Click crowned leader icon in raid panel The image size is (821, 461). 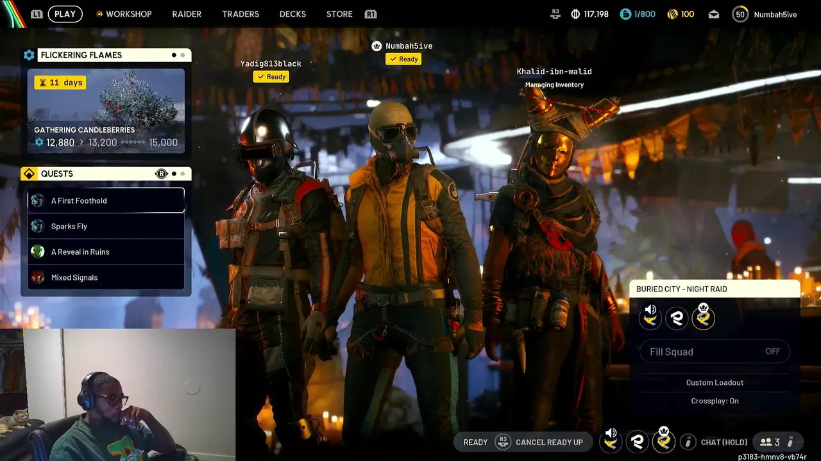point(703,316)
